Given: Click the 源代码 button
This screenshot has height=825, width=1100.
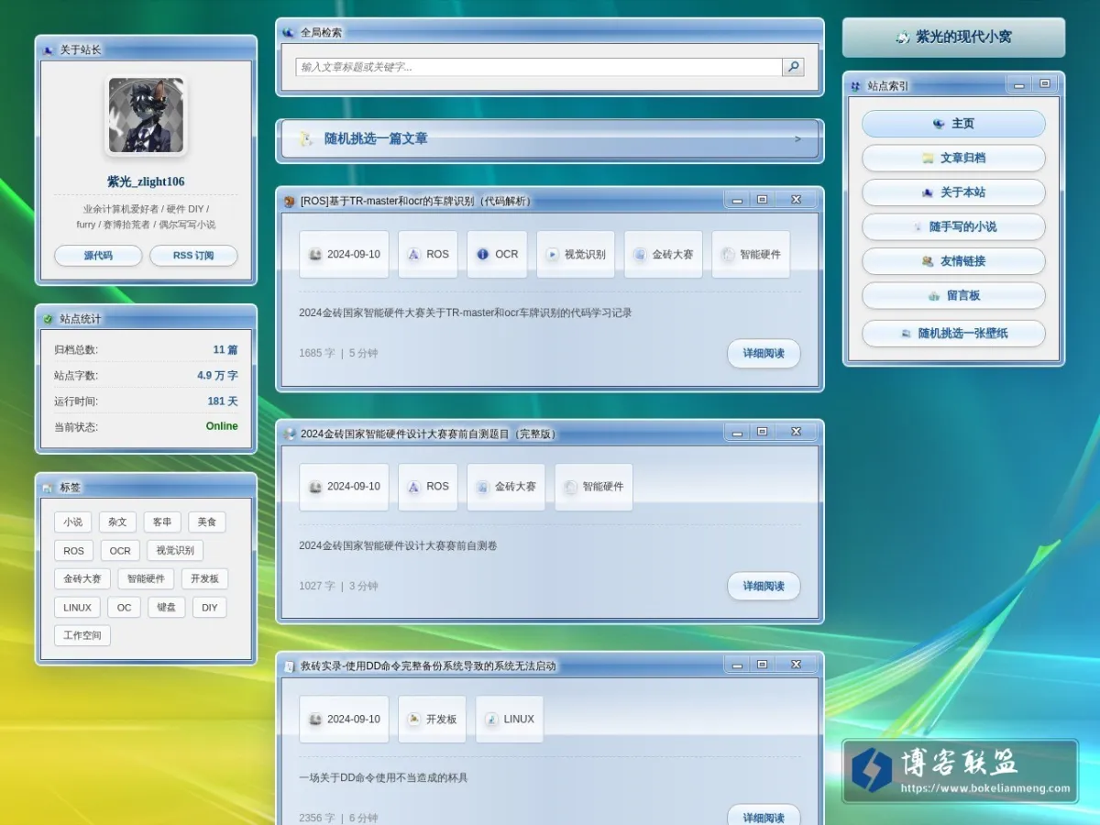Looking at the screenshot, I should coord(98,256).
